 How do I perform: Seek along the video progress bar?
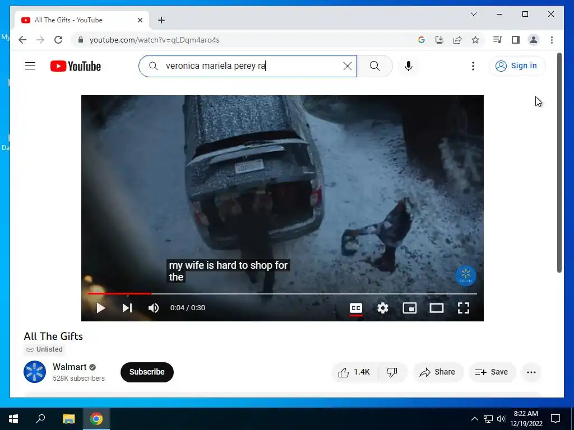(x=283, y=293)
